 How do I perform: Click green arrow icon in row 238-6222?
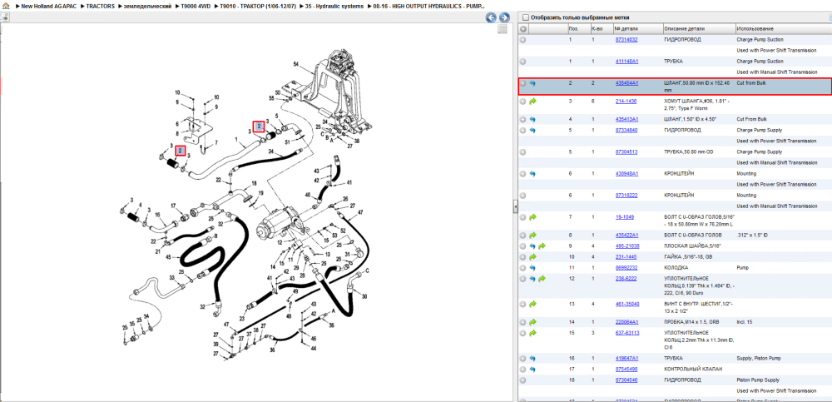(x=542, y=278)
